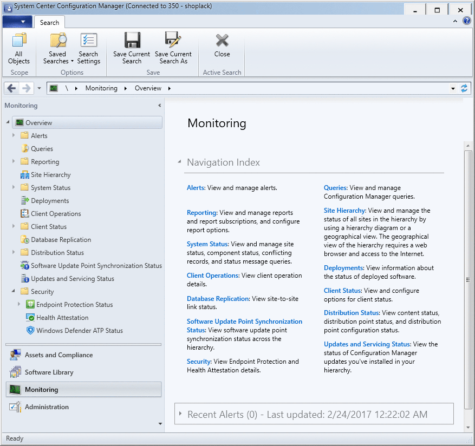
Task: Open the Saved Searches icon
Action: pyautogui.click(x=58, y=41)
